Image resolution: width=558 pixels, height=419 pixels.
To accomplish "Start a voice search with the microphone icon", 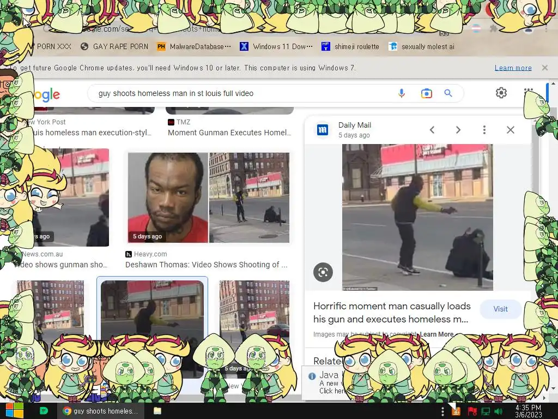I will pyautogui.click(x=402, y=93).
